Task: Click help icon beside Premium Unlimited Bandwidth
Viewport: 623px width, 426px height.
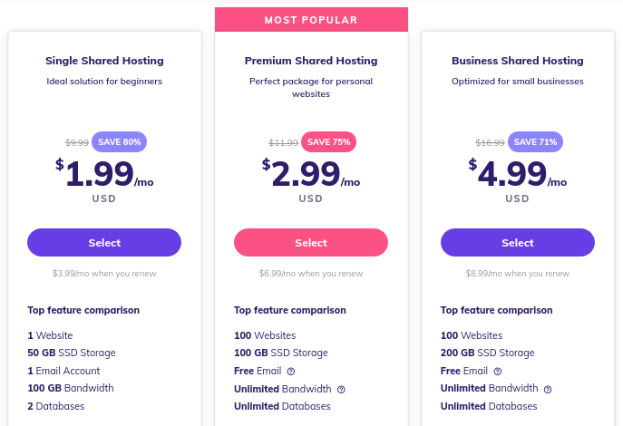Action: [x=341, y=390]
